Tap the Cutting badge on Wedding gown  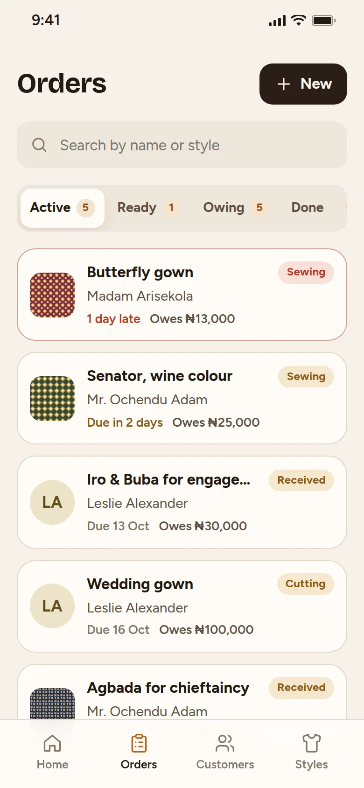tap(306, 584)
